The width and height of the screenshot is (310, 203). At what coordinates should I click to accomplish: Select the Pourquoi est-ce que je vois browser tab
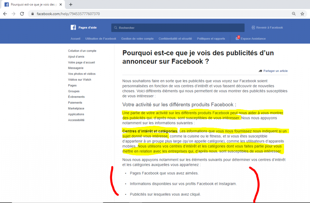point(33,4)
